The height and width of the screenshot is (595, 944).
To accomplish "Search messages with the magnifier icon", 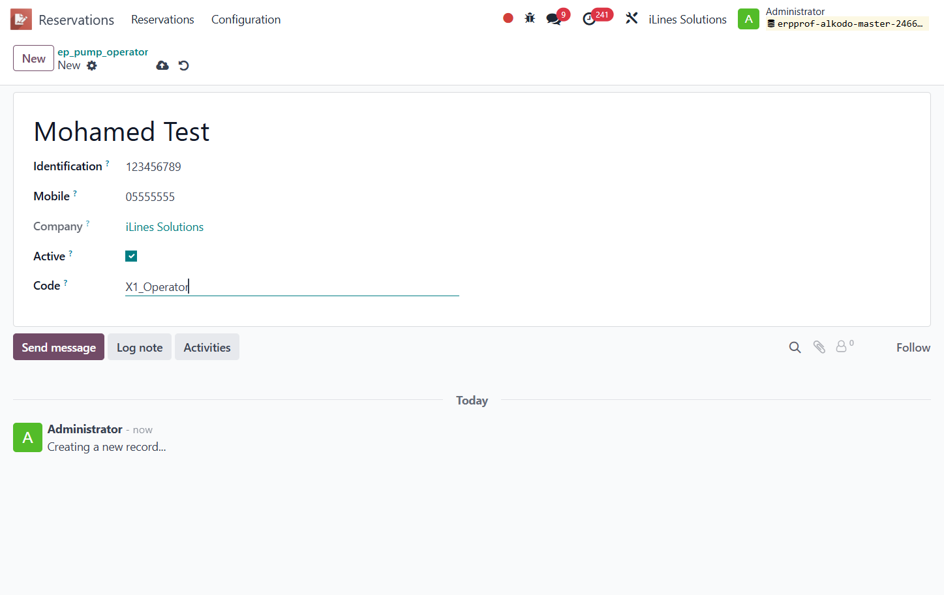I will (795, 347).
